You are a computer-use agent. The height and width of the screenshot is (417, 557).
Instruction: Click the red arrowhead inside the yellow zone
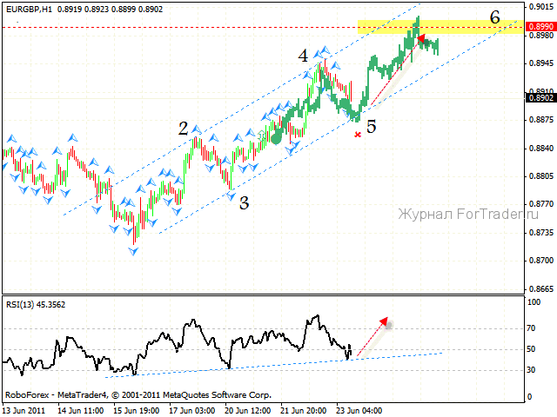point(421,37)
